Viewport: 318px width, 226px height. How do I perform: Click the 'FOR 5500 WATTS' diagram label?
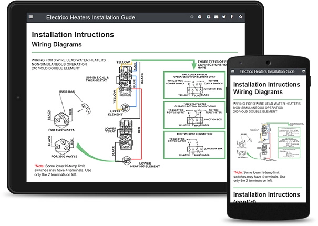(x=61, y=130)
